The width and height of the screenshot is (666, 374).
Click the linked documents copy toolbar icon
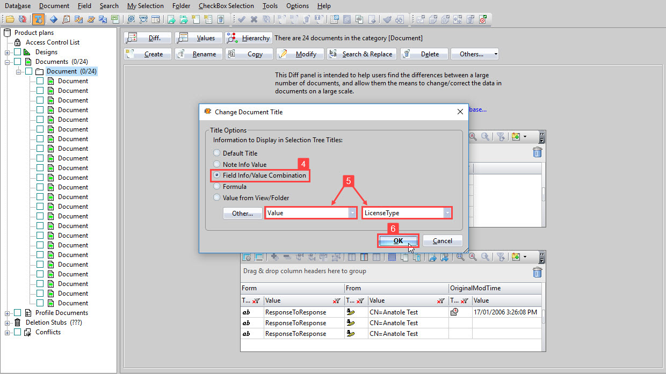coord(359,19)
